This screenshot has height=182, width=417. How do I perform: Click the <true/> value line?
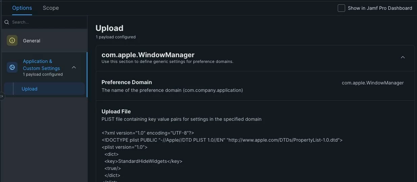point(113,168)
